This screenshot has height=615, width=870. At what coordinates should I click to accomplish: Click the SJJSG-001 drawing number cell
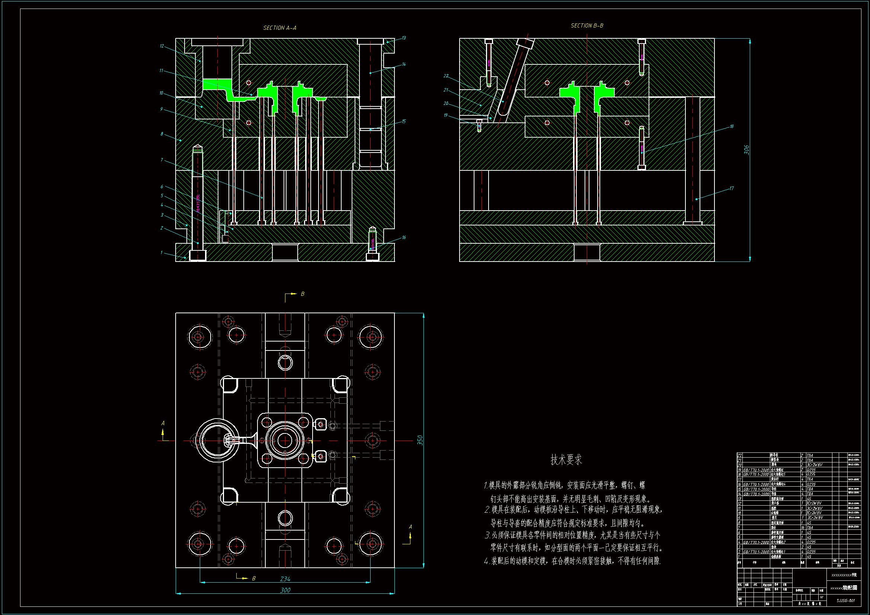(846, 600)
